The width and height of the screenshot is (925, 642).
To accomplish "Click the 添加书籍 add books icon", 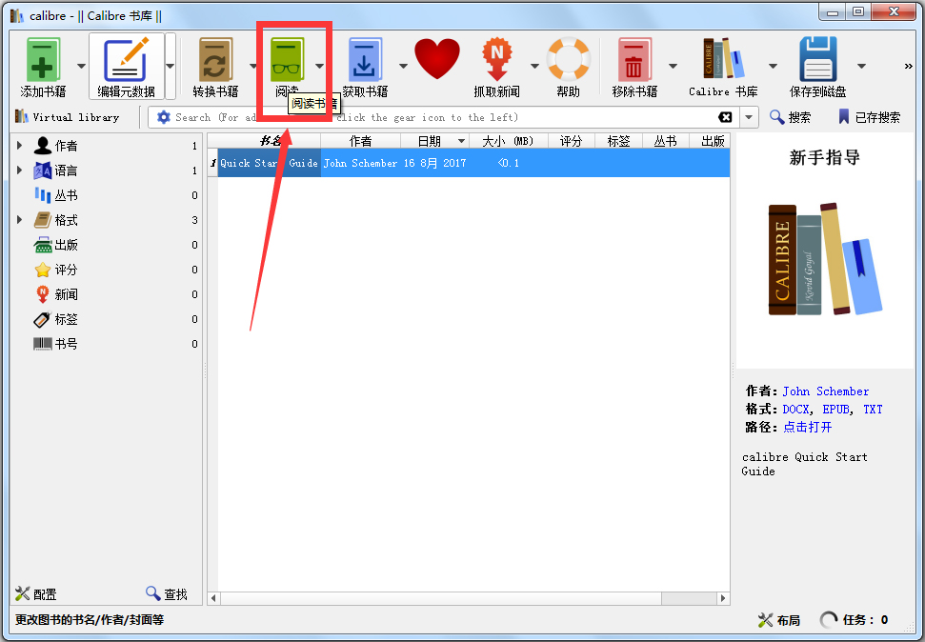I will (43, 60).
